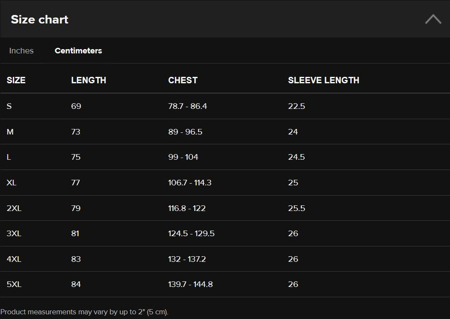Switch to the Inches tab

click(21, 51)
